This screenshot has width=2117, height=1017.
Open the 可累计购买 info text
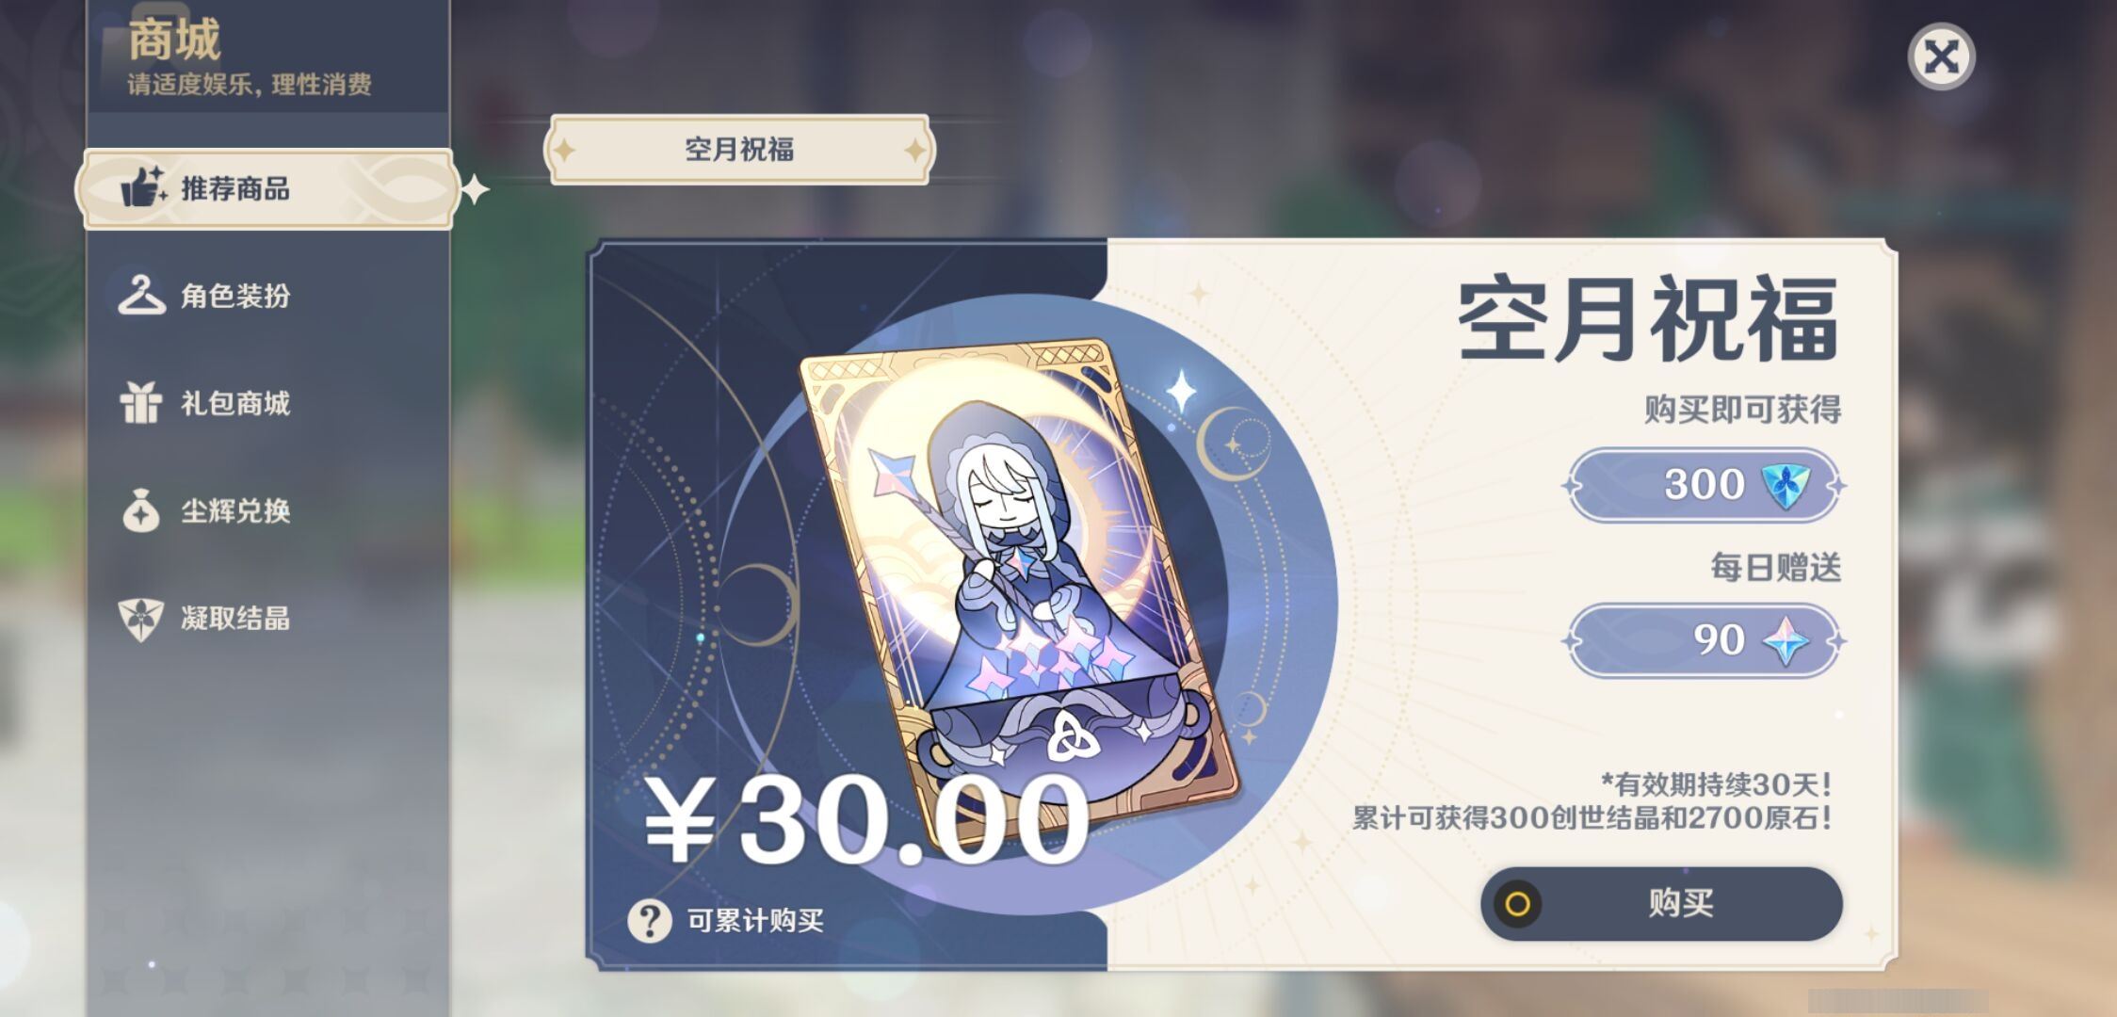(x=755, y=920)
